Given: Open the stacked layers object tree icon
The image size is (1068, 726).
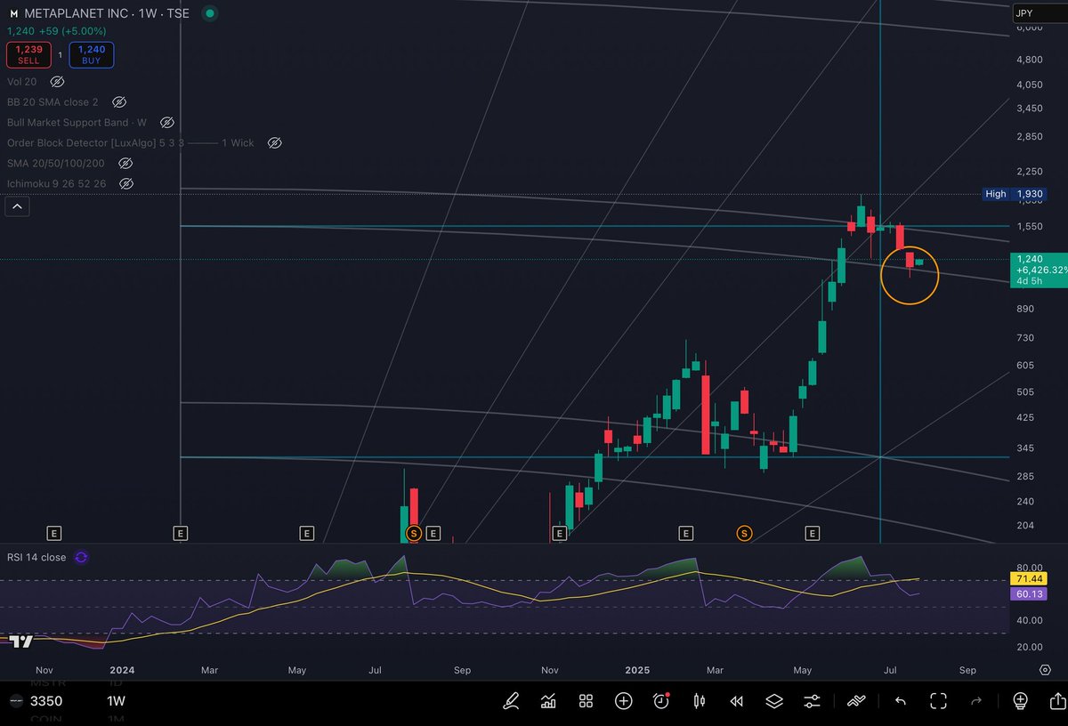Looking at the screenshot, I should [x=774, y=701].
